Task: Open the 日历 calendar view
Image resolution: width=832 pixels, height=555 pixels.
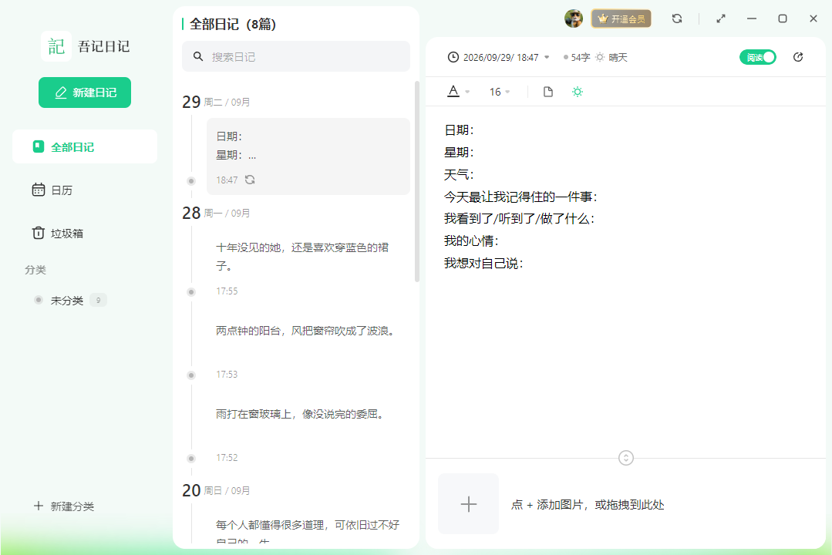Action: coord(52,190)
